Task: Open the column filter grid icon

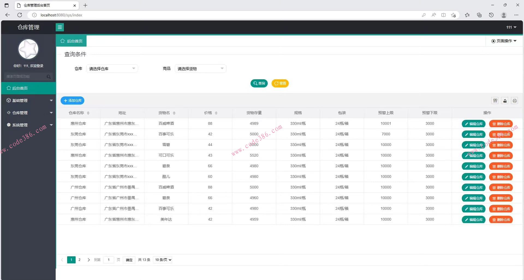Action: (495, 101)
